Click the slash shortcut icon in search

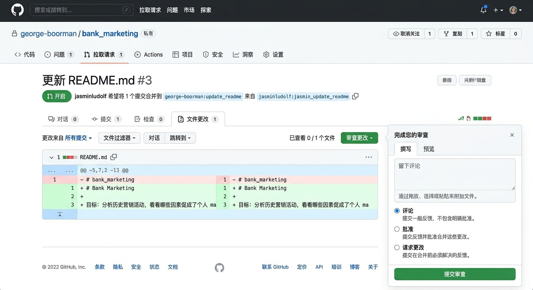point(127,10)
